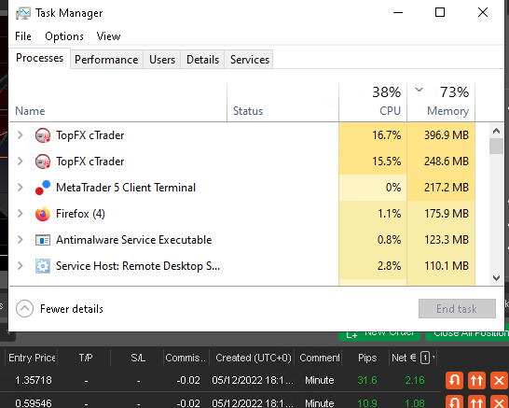The height and width of the screenshot is (408, 509).
Task: Click the first TopFX cTrader process icon
Action: point(43,135)
